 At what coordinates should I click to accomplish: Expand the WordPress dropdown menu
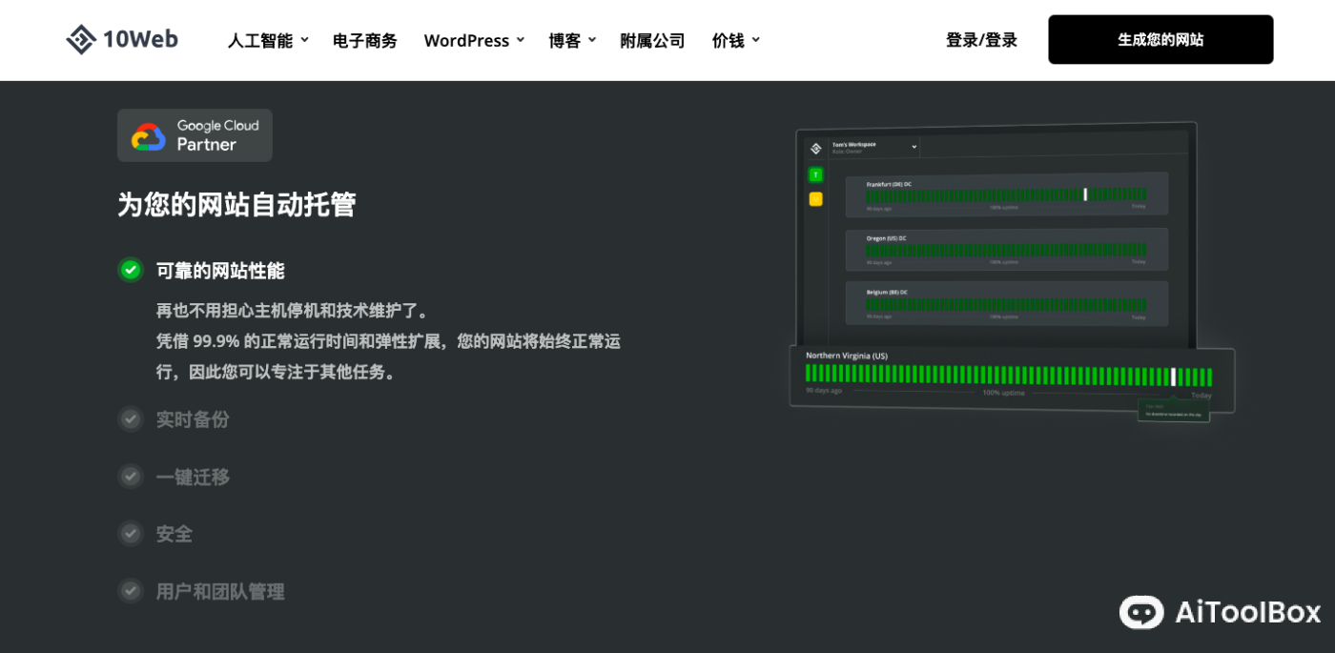[474, 40]
